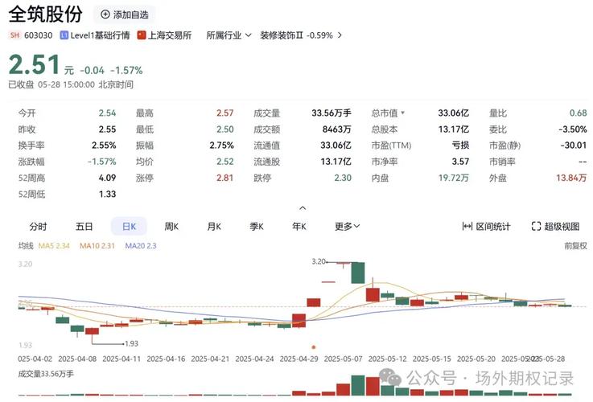Screen dimensions: 593x402
Task: Switch to the 分时 chart tab
Action: coord(38,227)
